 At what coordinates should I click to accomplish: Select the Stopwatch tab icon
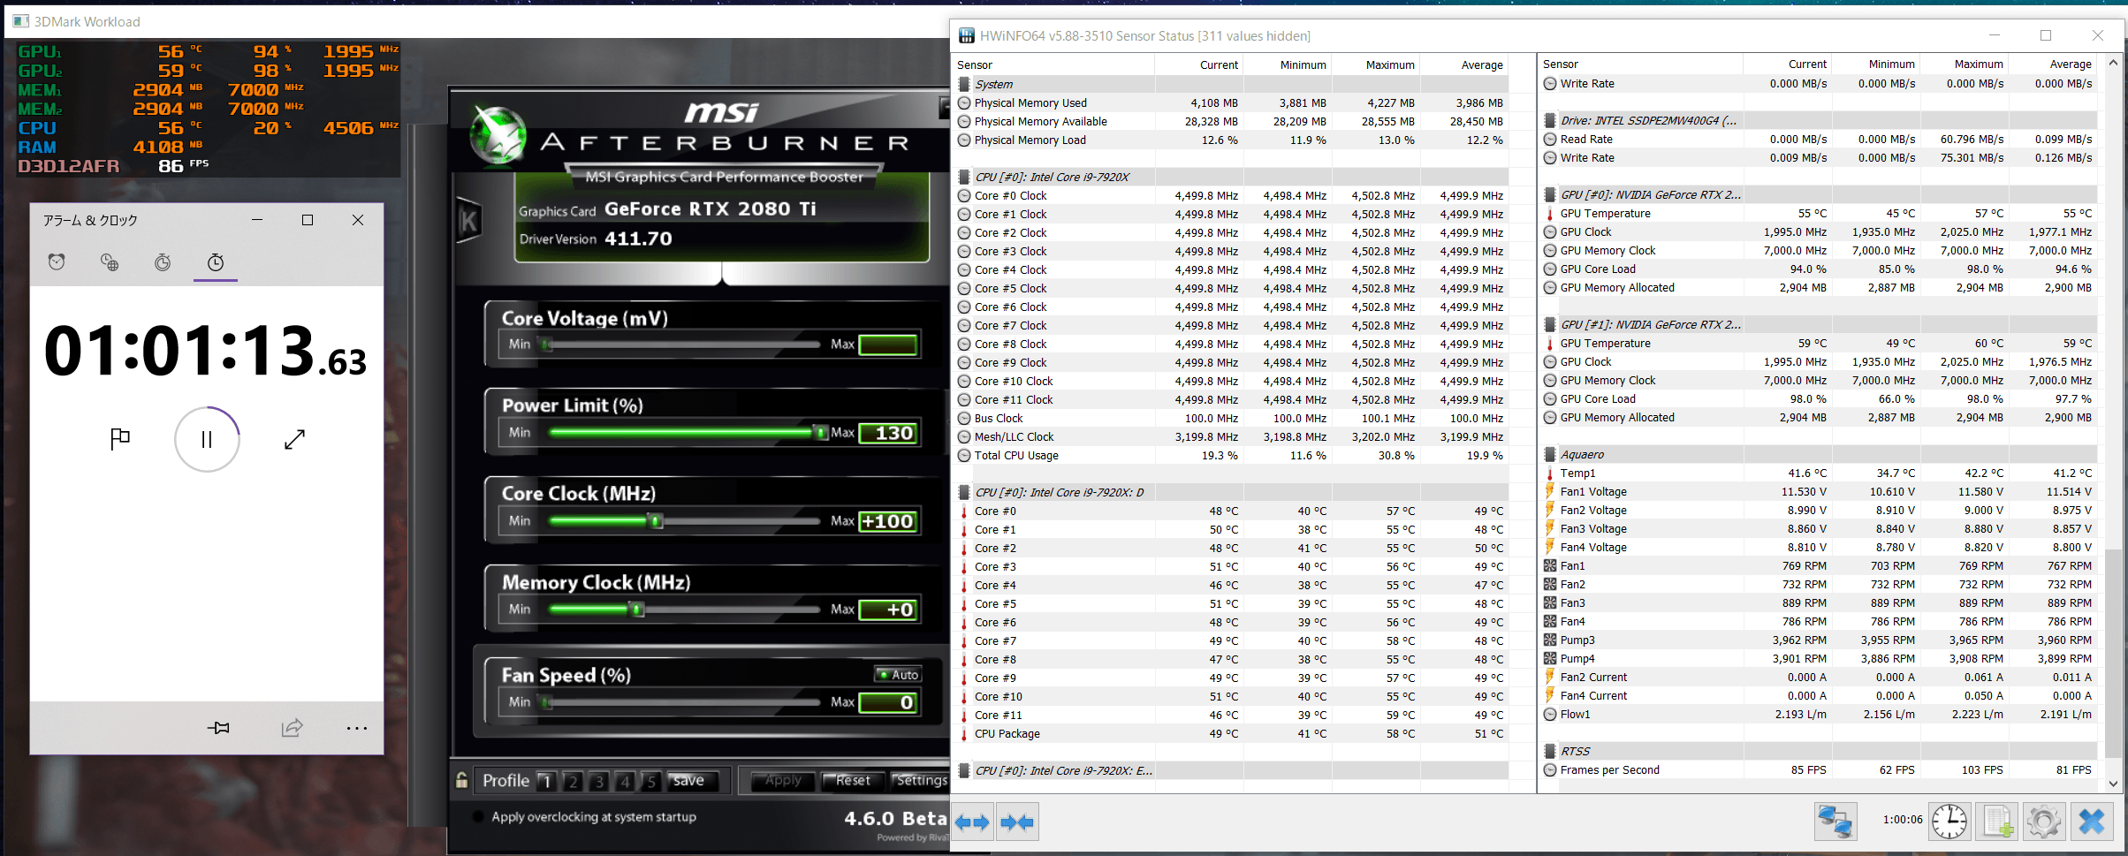coord(216,262)
